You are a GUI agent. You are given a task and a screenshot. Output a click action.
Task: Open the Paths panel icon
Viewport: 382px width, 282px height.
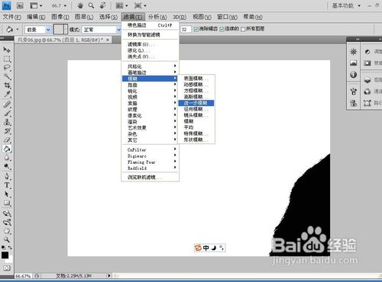tap(367, 103)
